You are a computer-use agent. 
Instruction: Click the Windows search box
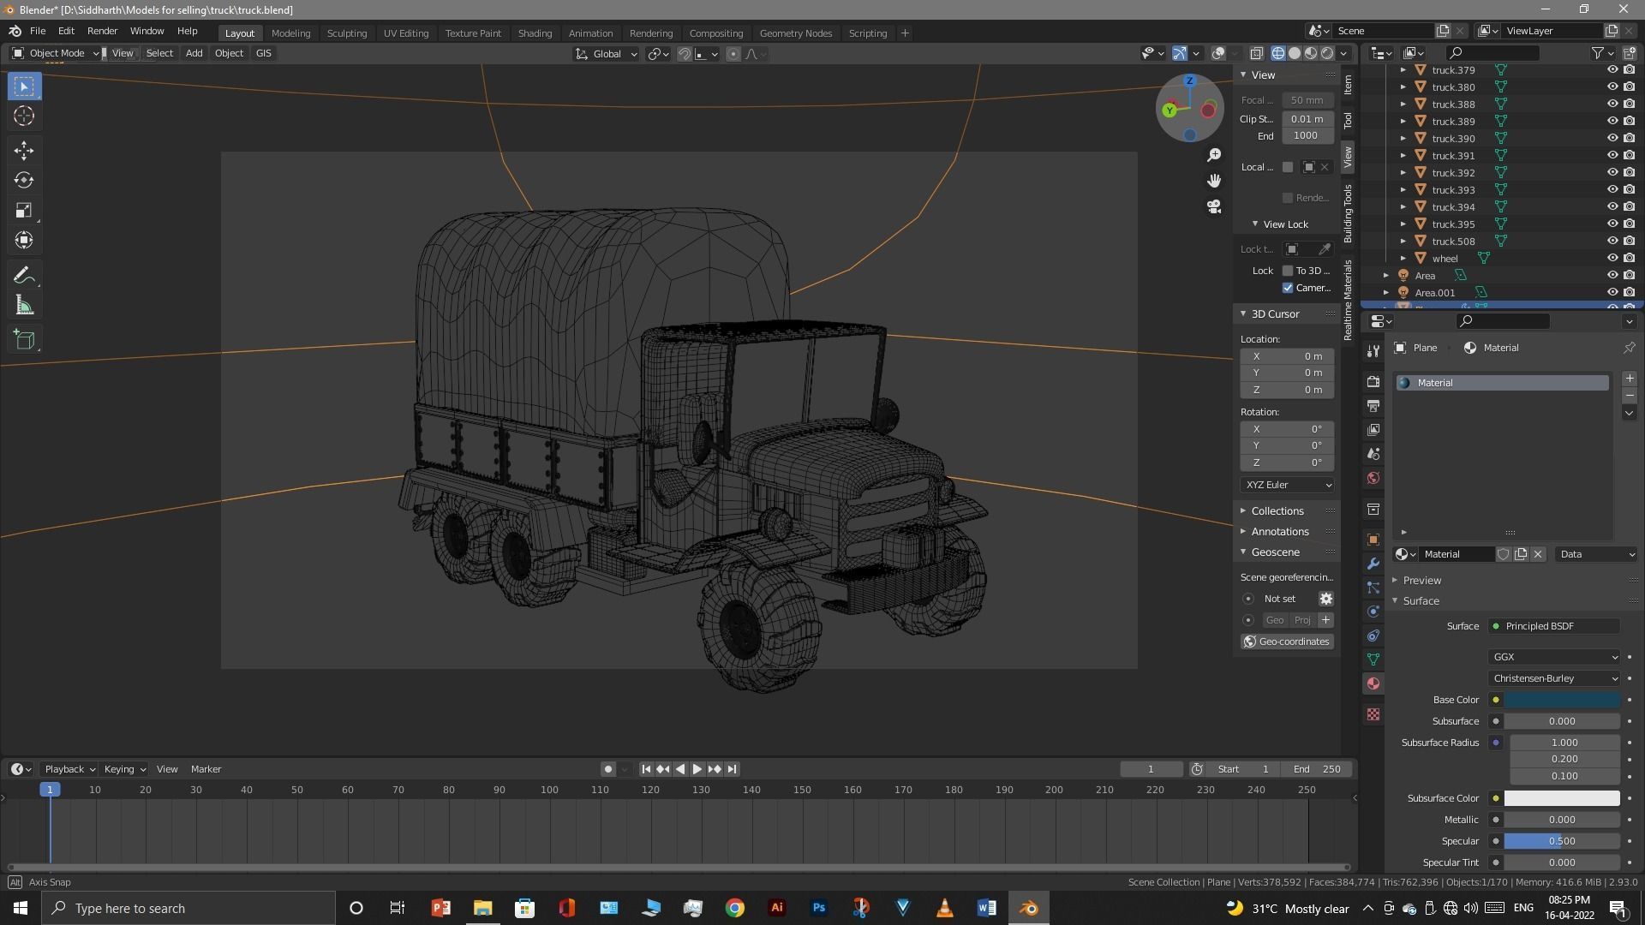pyautogui.click(x=188, y=908)
